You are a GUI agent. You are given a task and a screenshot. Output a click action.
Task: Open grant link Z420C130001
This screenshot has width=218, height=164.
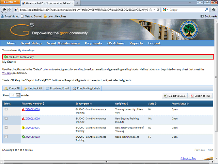(x=32, y=128)
